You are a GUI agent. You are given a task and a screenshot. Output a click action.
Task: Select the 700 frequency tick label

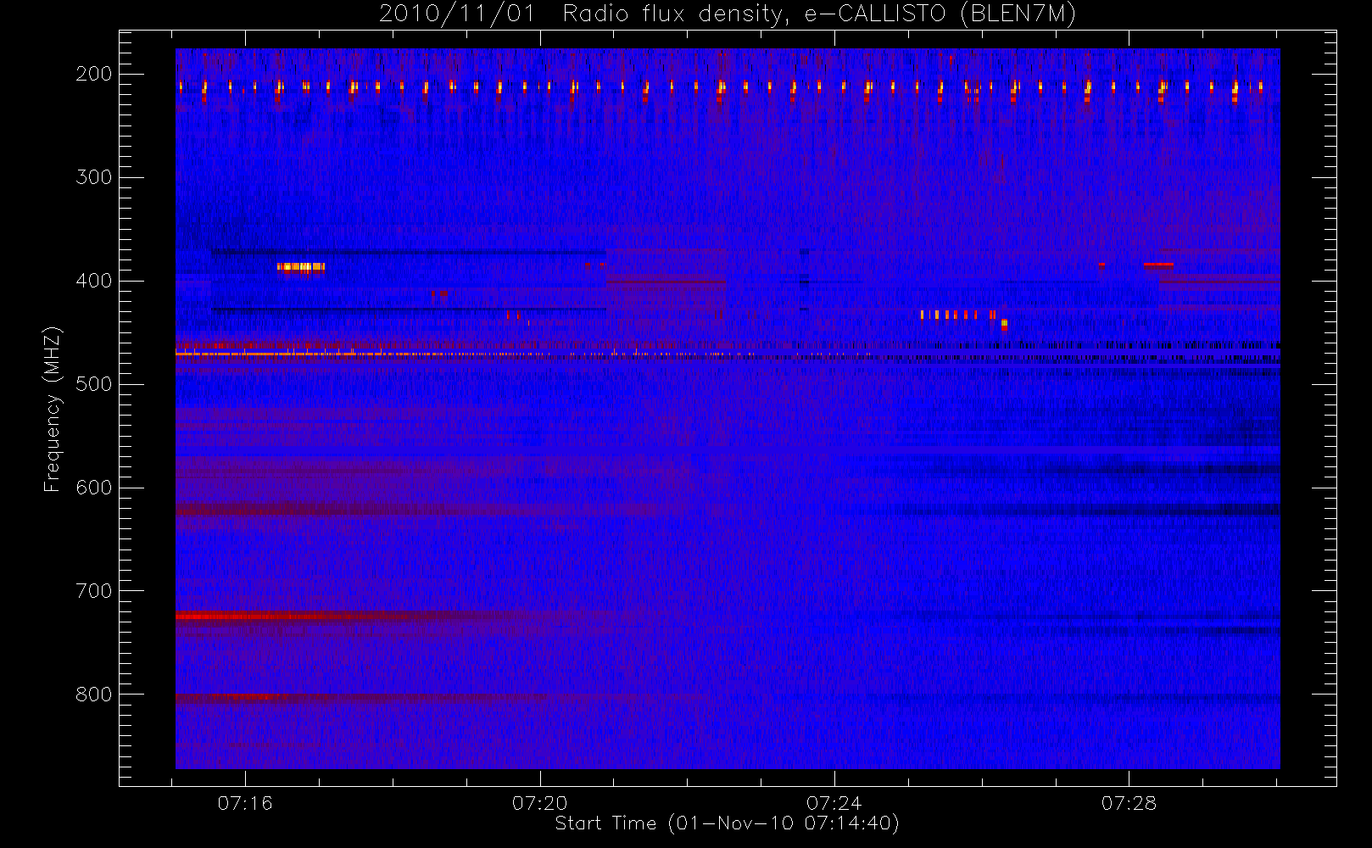pyautogui.click(x=94, y=591)
